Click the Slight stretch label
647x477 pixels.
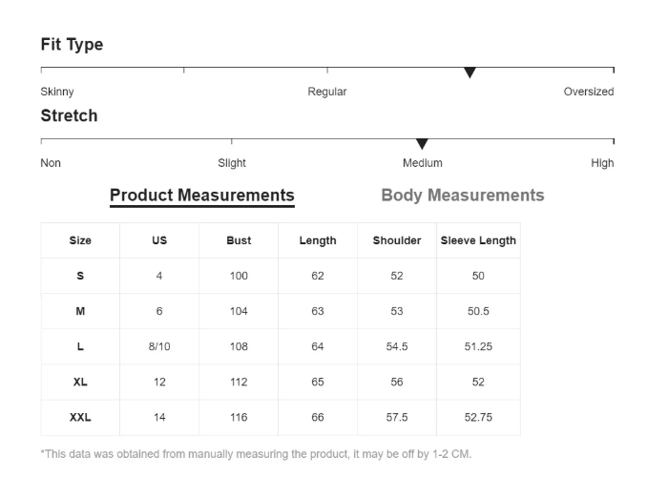[x=232, y=163]
